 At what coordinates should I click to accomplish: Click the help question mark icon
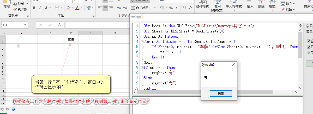pyautogui.click(x=14, y=109)
